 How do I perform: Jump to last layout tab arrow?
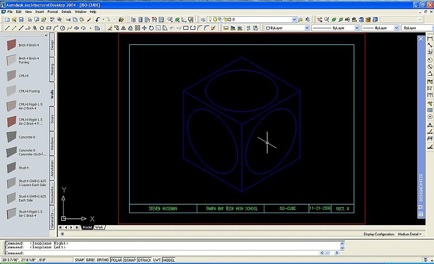click(x=77, y=228)
